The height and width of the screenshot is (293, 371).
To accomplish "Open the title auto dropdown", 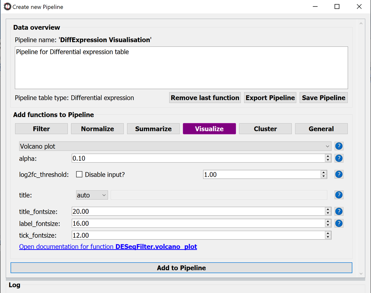I will click(x=92, y=195).
